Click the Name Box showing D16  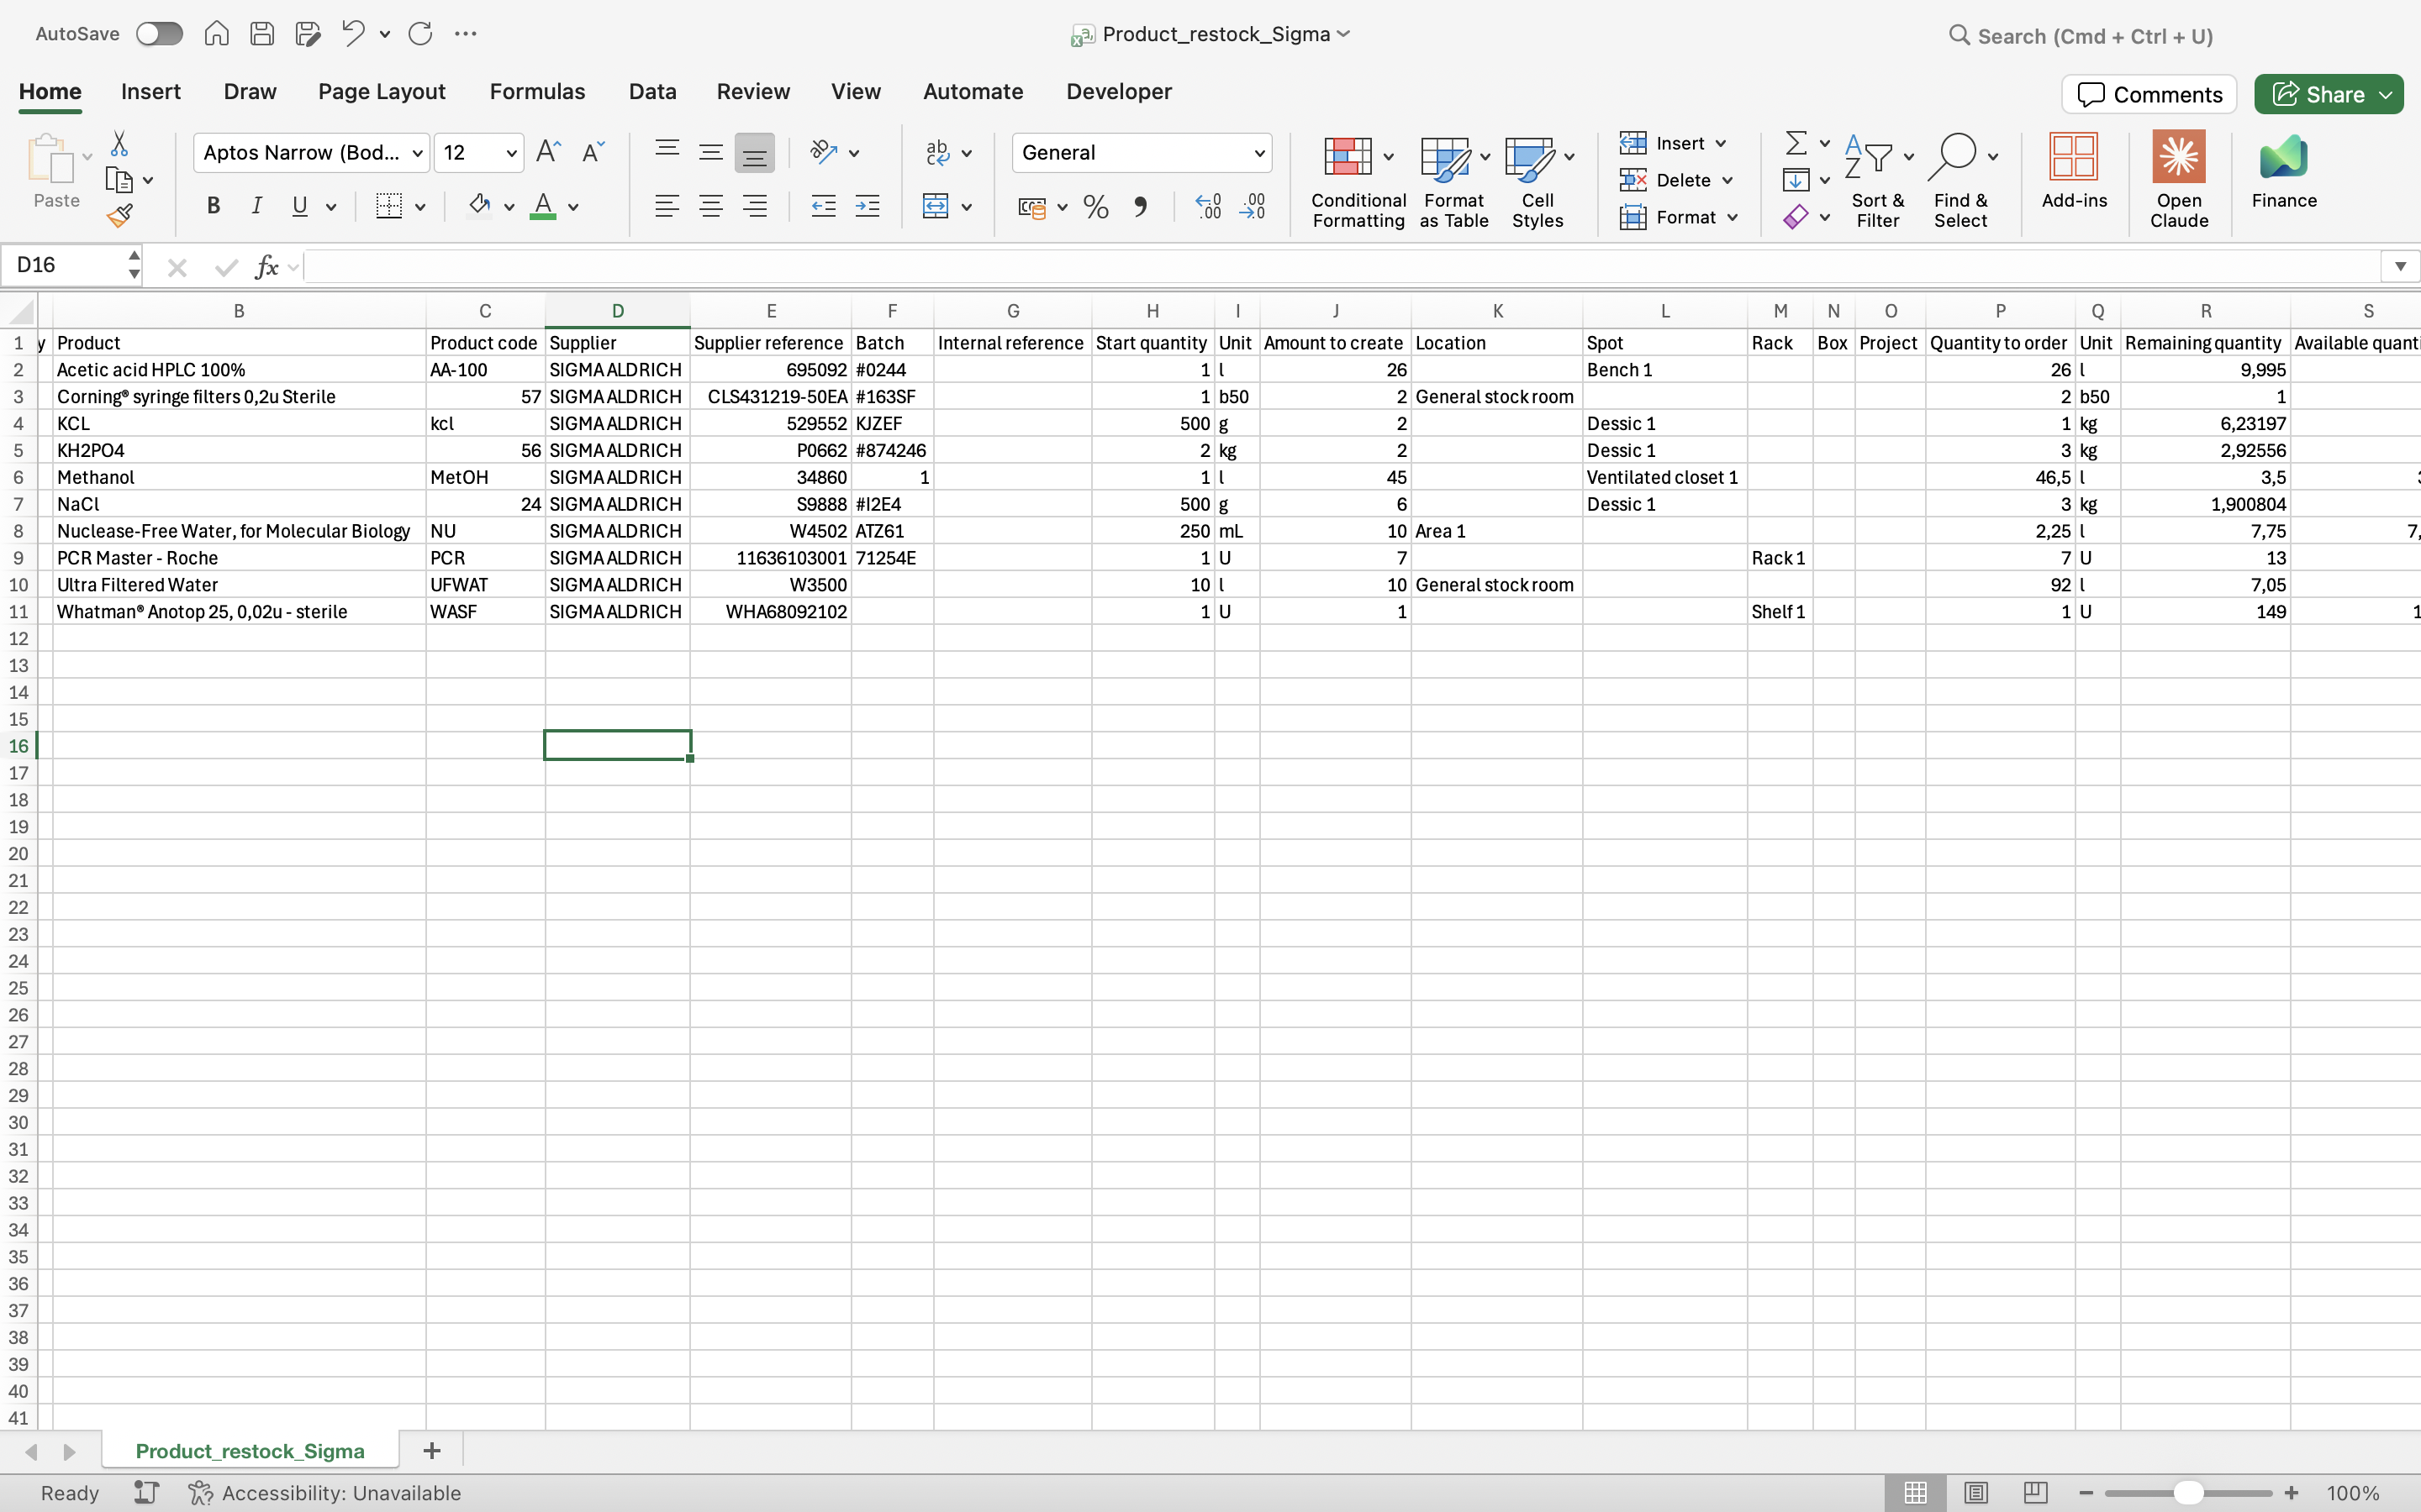65,265
